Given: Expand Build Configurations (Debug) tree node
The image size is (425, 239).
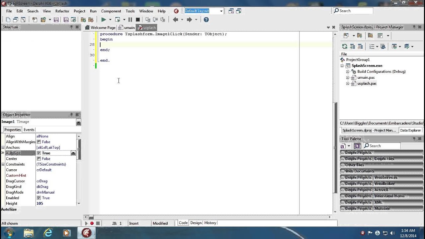Looking at the screenshot, I should [348, 72].
